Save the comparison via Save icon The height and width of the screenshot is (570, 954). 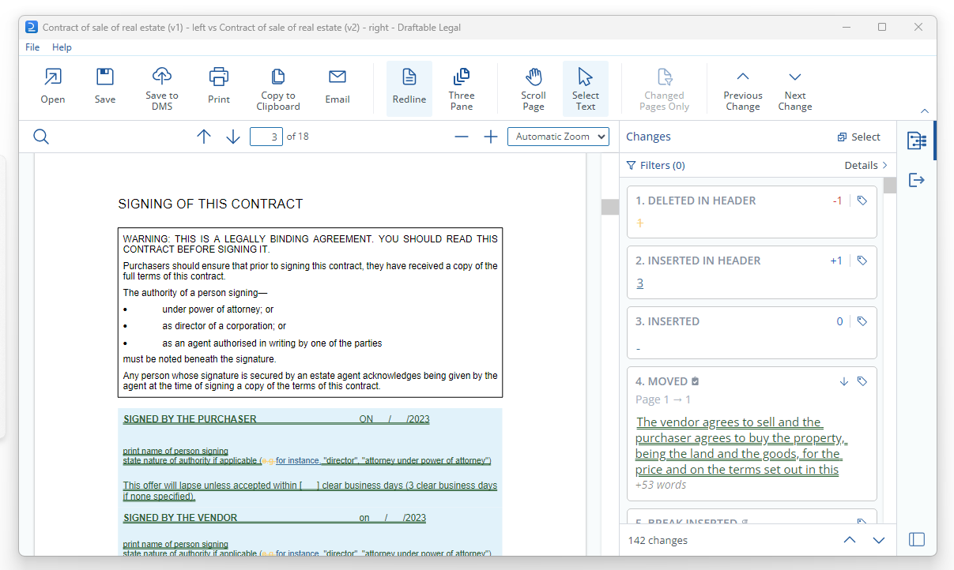click(x=105, y=87)
